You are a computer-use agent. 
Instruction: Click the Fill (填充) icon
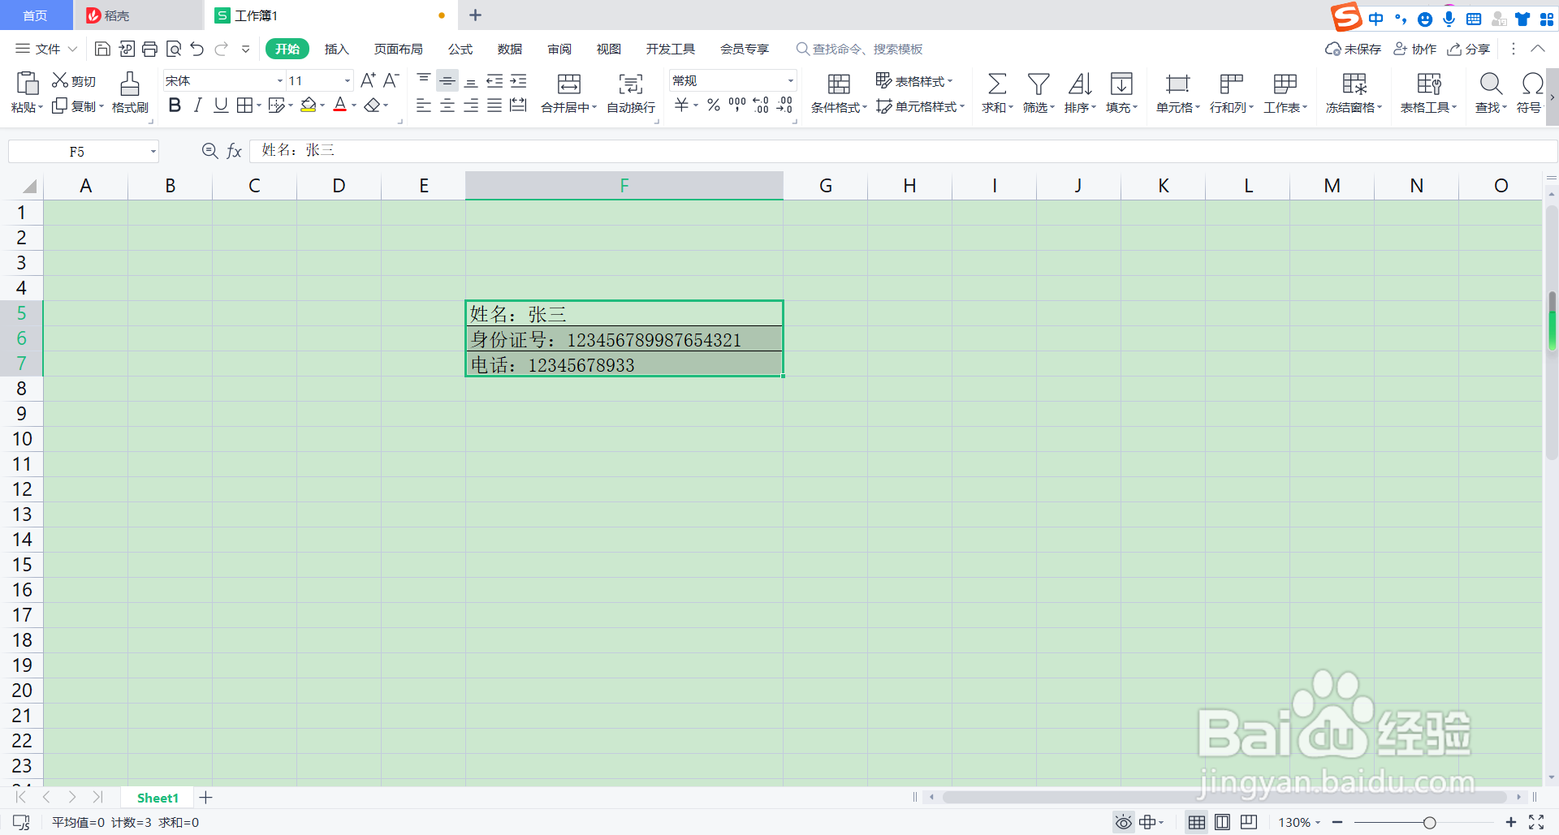[x=1121, y=84]
